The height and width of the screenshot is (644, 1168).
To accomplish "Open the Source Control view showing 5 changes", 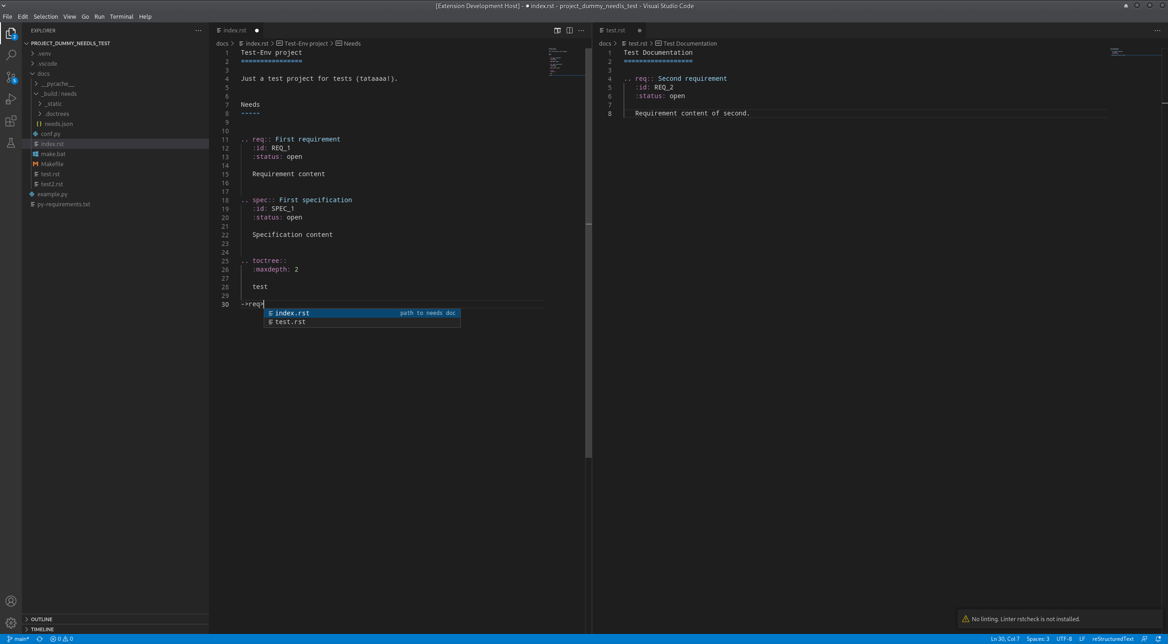I will pos(11,77).
